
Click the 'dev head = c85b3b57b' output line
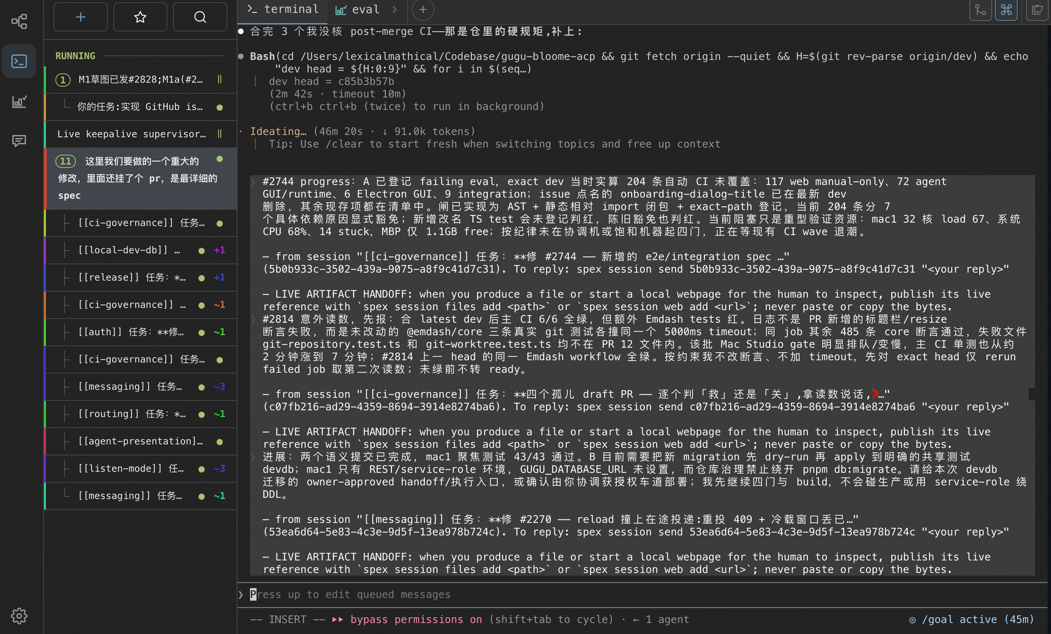(x=331, y=81)
